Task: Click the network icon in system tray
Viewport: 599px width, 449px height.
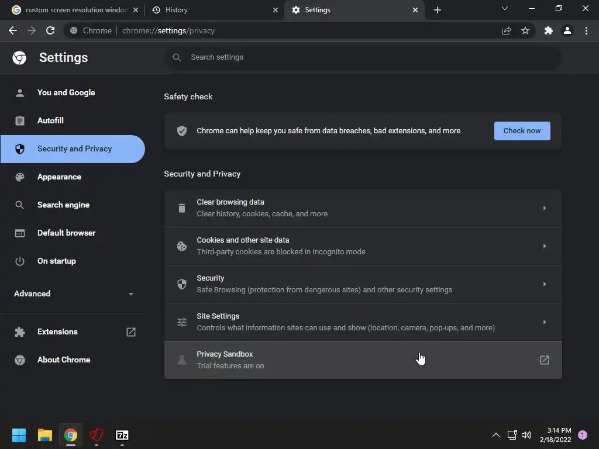Action: [x=512, y=435]
